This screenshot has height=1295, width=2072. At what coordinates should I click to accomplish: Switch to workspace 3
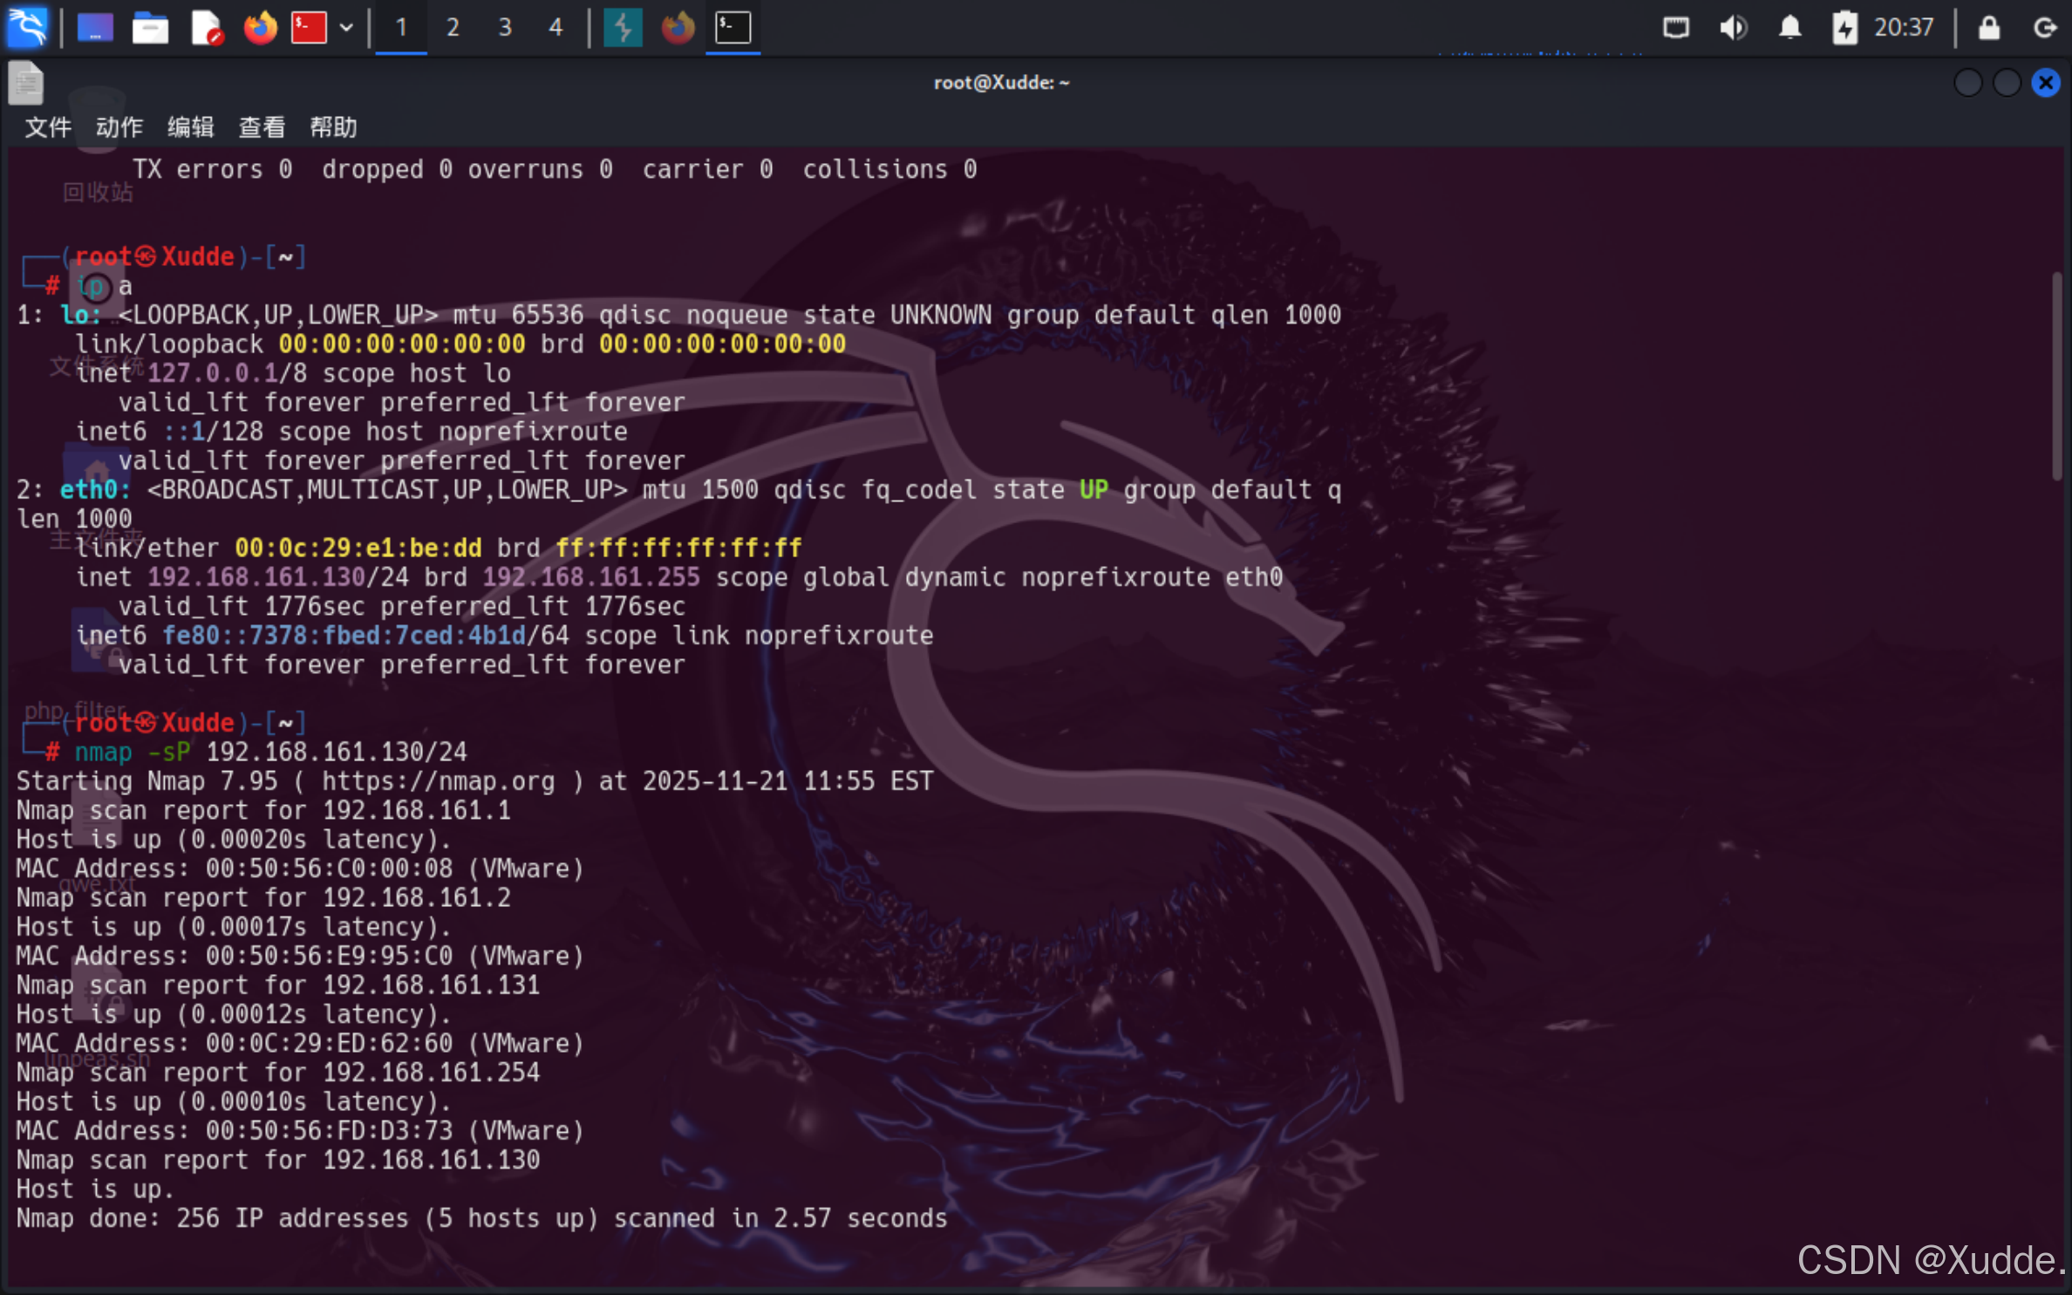pos(505,28)
